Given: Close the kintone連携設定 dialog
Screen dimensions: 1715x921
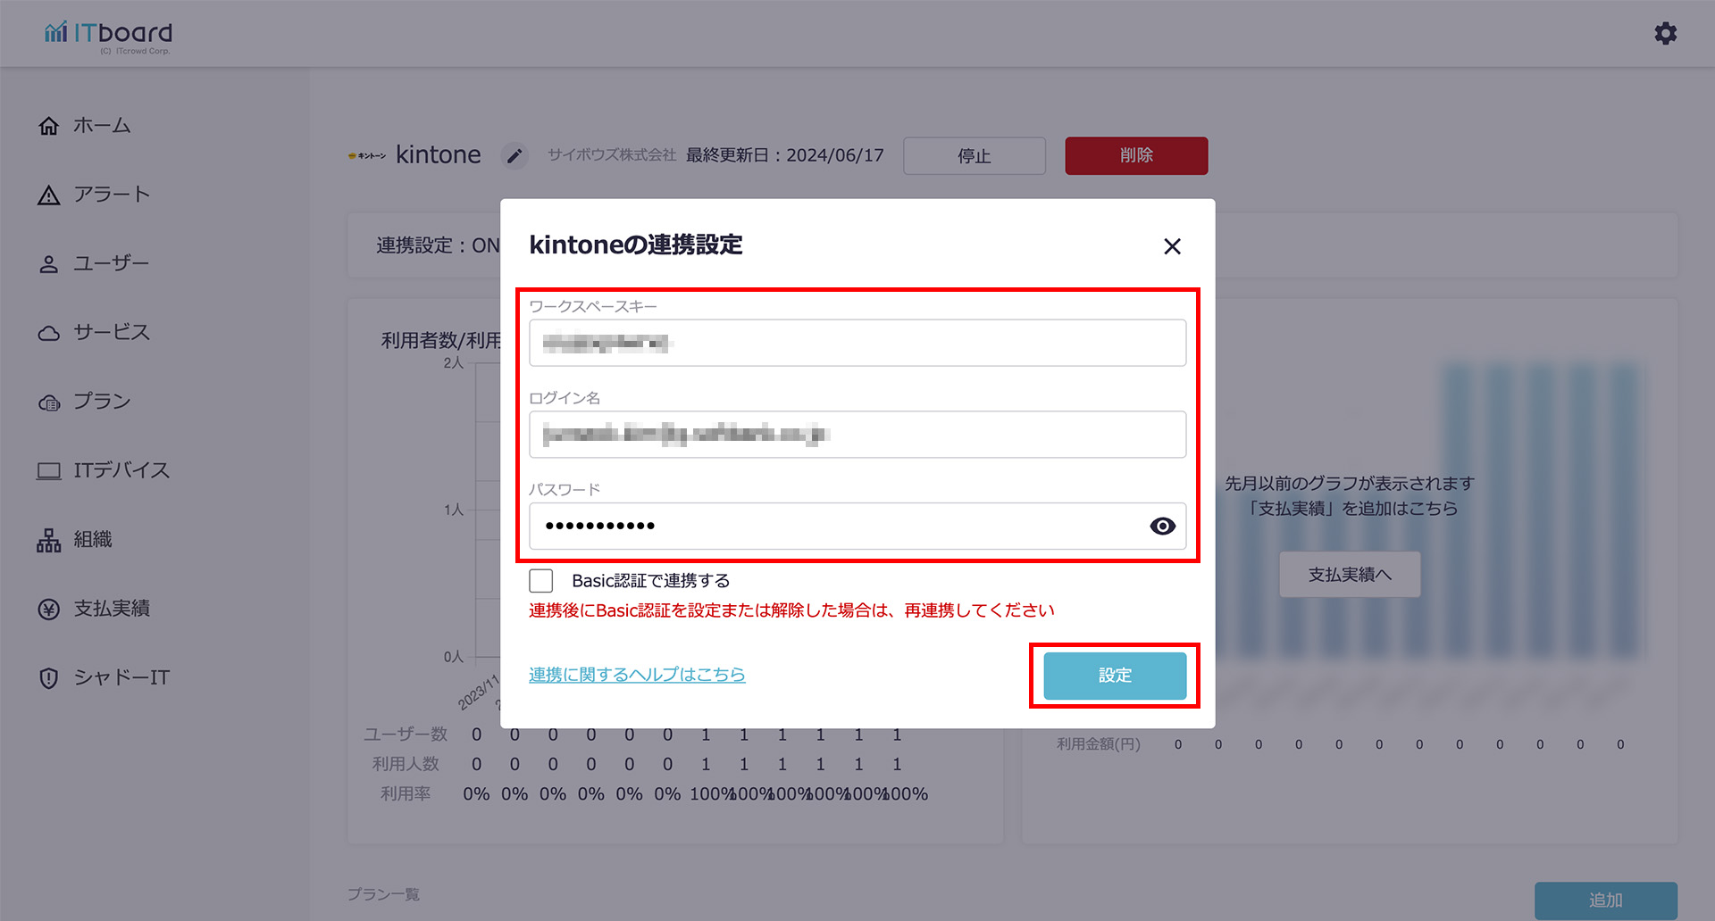Looking at the screenshot, I should [1172, 246].
